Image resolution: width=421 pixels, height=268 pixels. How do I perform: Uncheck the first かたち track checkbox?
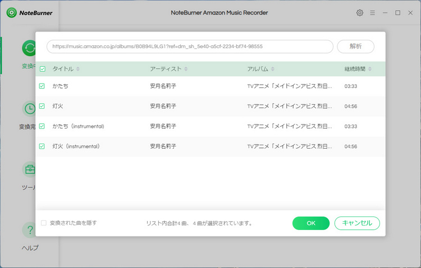coord(42,86)
